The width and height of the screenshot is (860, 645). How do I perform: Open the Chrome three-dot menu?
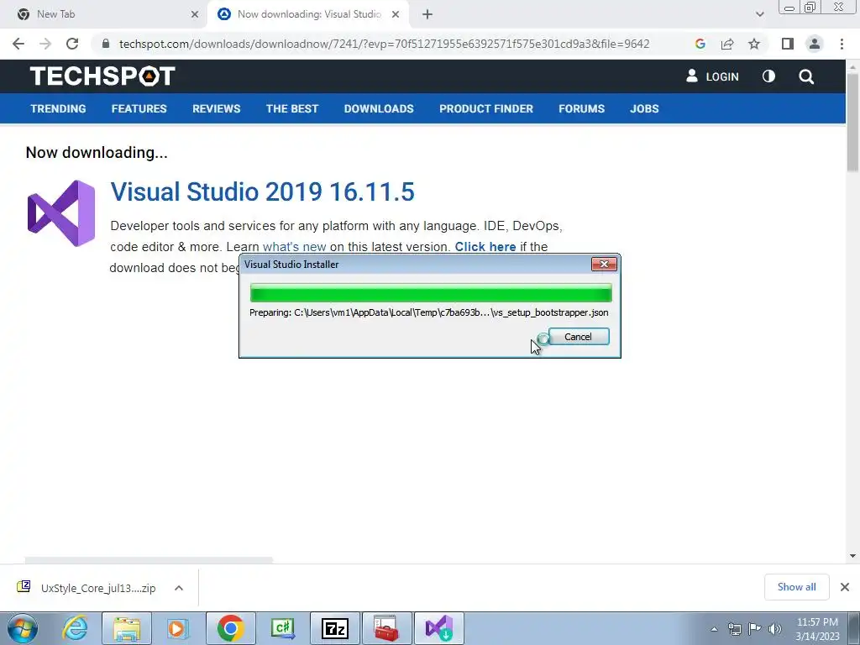point(842,44)
